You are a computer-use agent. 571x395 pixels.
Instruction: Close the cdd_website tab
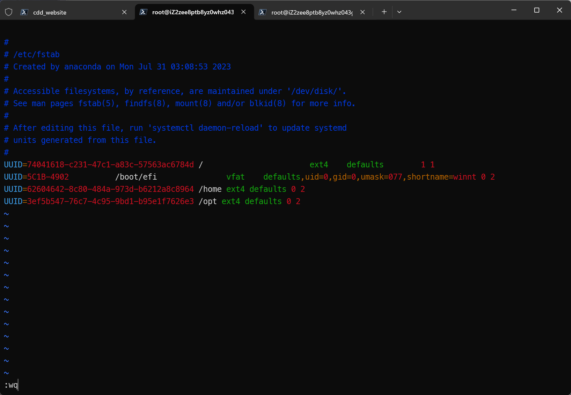pyautogui.click(x=124, y=12)
